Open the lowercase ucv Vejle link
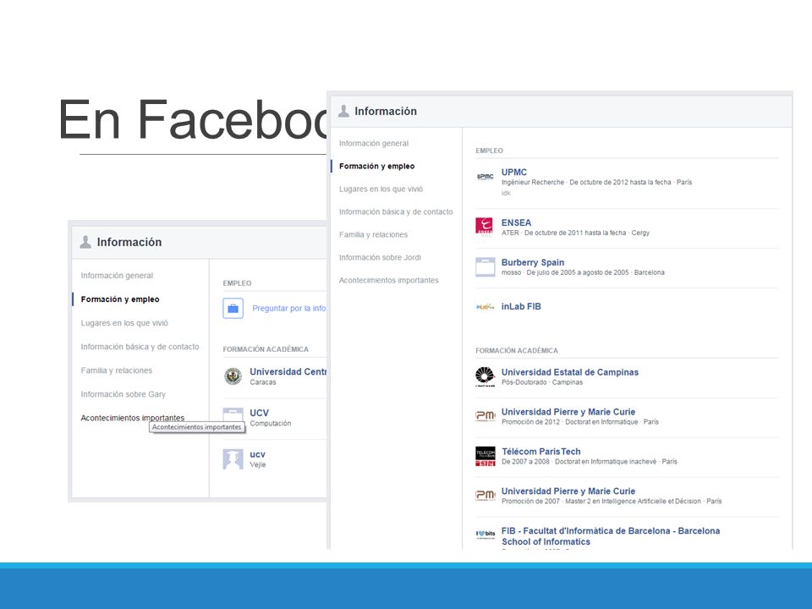Image resolution: width=812 pixels, height=609 pixels. (x=257, y=455)
